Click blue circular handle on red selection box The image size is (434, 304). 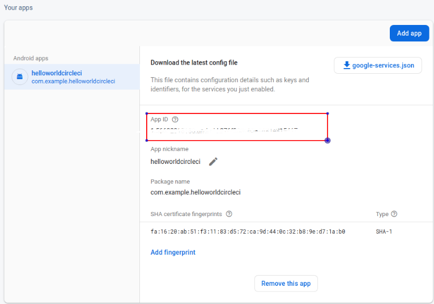[x=327, y=140]
